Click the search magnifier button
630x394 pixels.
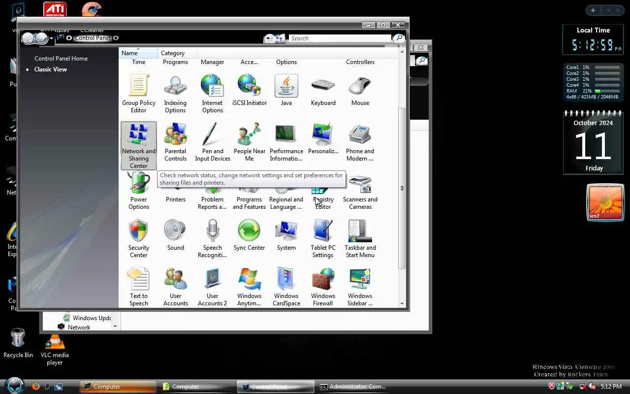[399, 38]
